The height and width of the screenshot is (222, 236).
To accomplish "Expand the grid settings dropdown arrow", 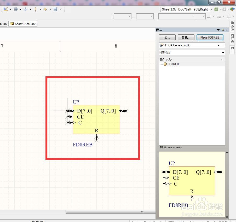I will pos(60,9).
